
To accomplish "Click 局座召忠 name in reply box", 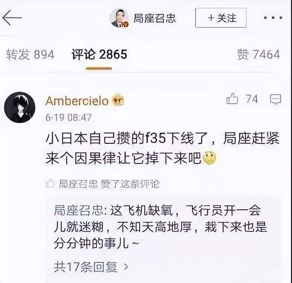I will pyautogui.click(x=78, y=210).
